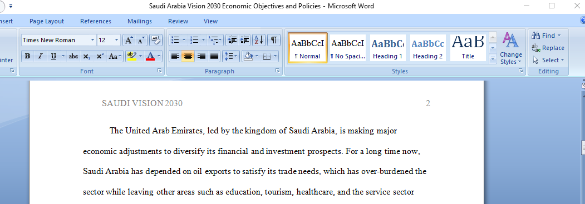This screenshot has width=585, height=204.
Task: Open bullet library dropdown arrow
Action: tap(184, 40)
